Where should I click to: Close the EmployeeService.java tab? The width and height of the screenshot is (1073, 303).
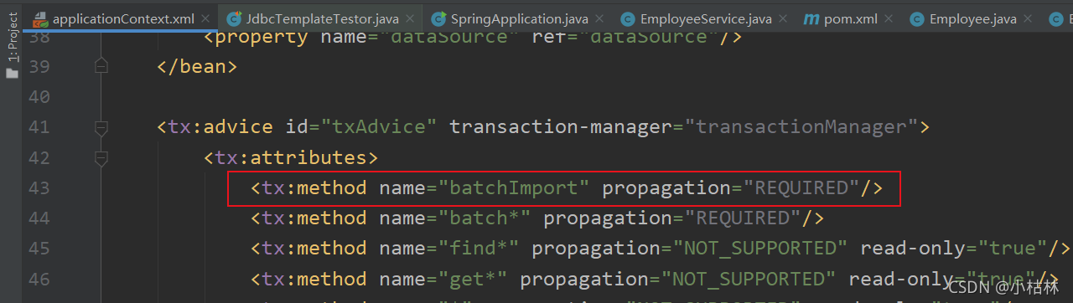[x=783, y=18]
